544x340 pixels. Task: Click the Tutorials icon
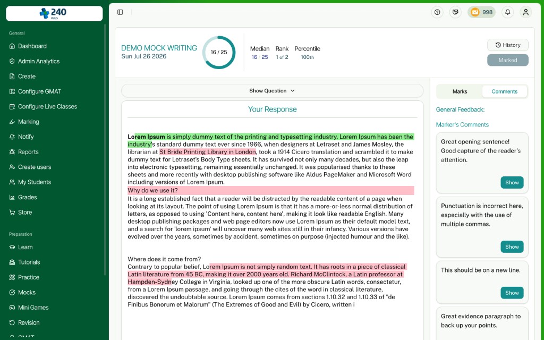click(x=12, y=262)
